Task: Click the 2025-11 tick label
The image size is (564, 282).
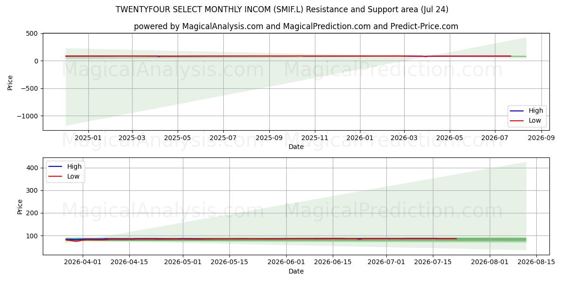Action: (314, 138)
